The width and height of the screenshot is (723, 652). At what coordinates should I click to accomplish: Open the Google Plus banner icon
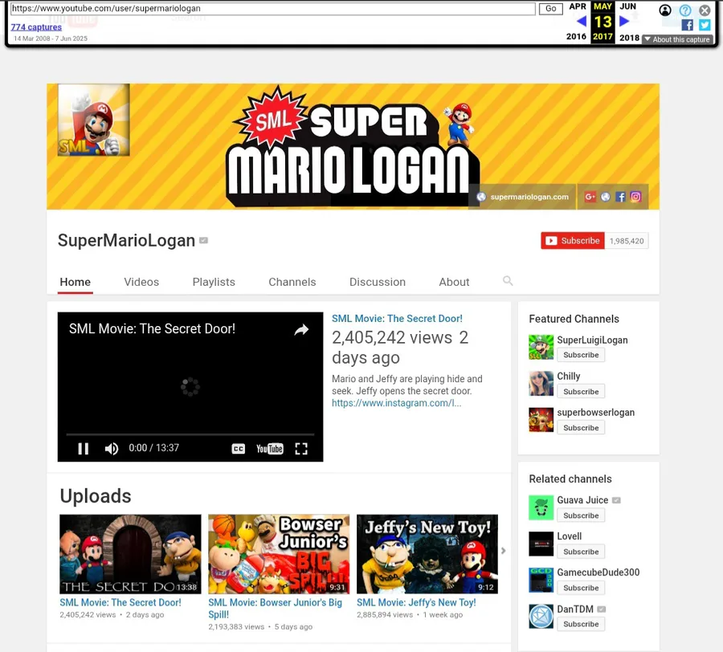pyautogui.click(x=590, y=197)
